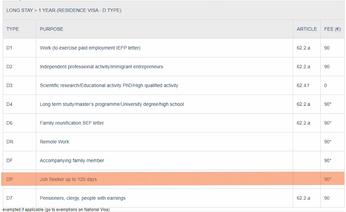
Task: Select the D1 type cell
Action: (9, 48)
